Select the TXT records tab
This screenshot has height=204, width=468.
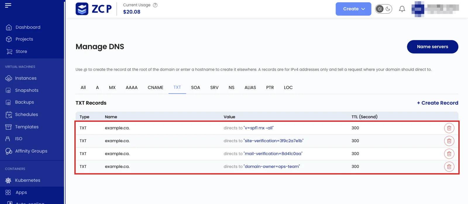177,87
